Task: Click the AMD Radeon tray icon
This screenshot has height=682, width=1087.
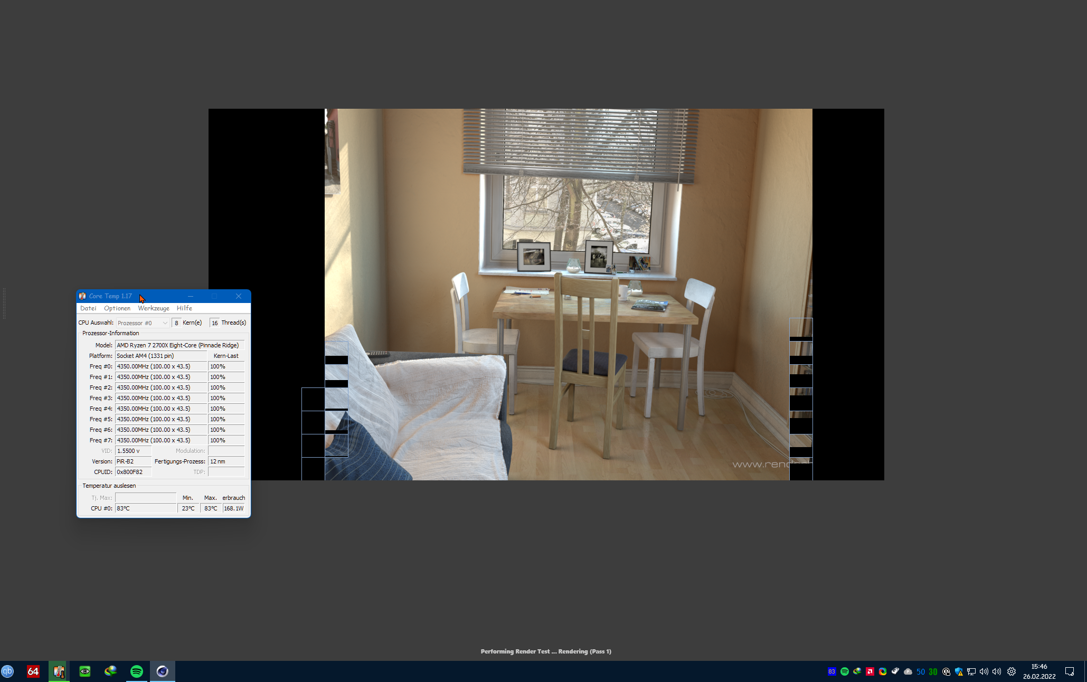Action: point(870,672)
